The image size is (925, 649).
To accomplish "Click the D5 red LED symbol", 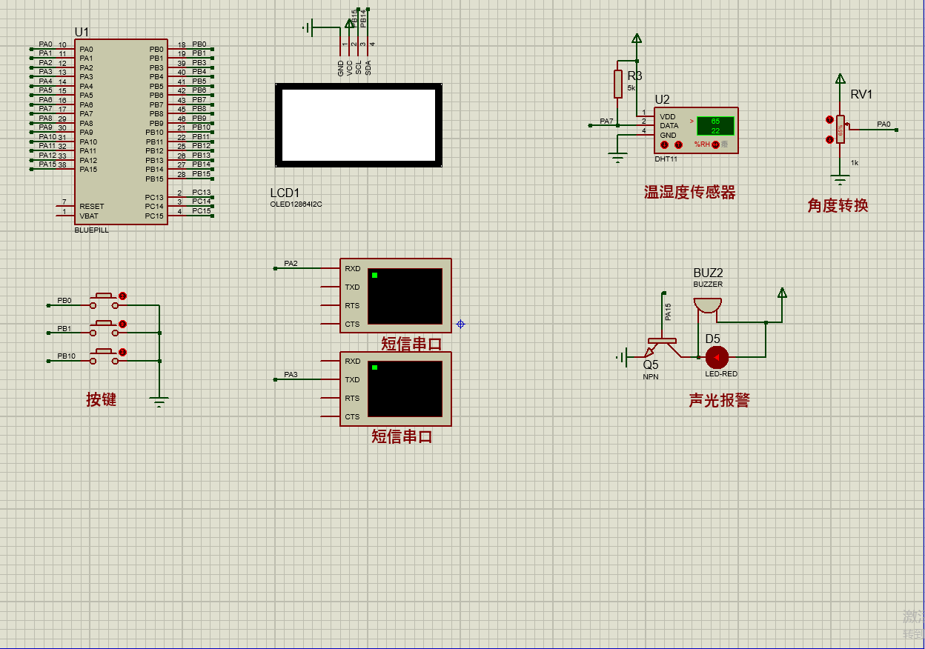I will [x=716, y=358].
